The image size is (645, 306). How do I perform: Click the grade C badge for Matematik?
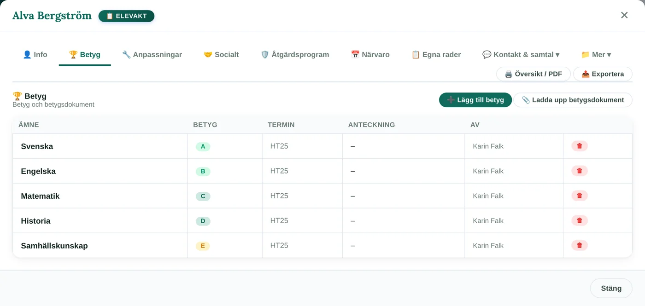click(203, 196)
